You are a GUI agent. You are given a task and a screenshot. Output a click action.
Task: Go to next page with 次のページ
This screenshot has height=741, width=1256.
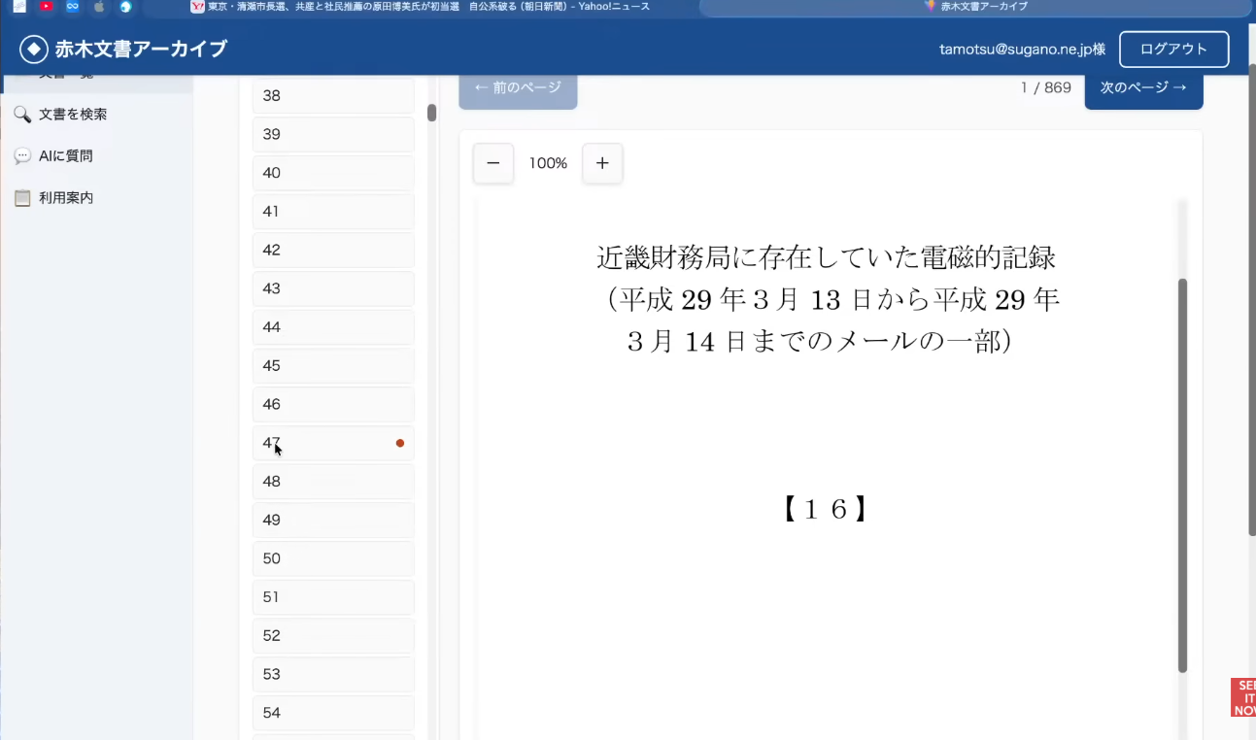point(1143,87)
